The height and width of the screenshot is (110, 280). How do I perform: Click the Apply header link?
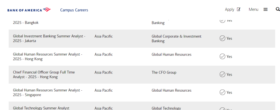coord(229,10)
